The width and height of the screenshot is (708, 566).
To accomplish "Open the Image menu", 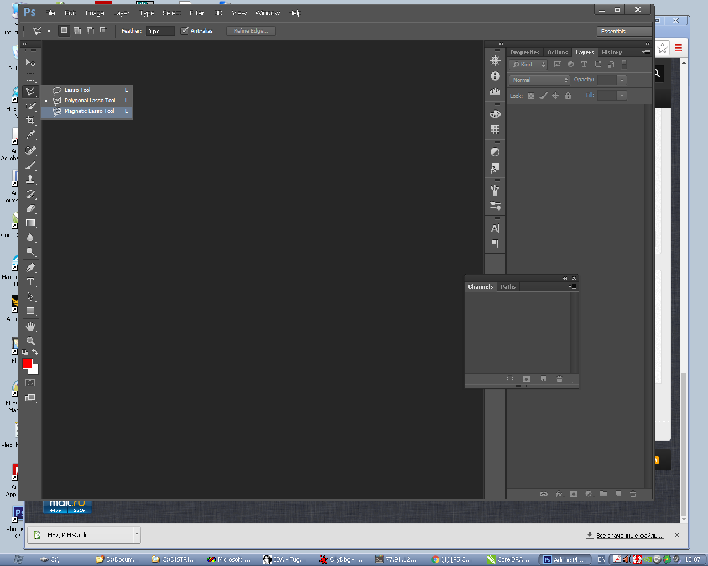I will [95, 13].
